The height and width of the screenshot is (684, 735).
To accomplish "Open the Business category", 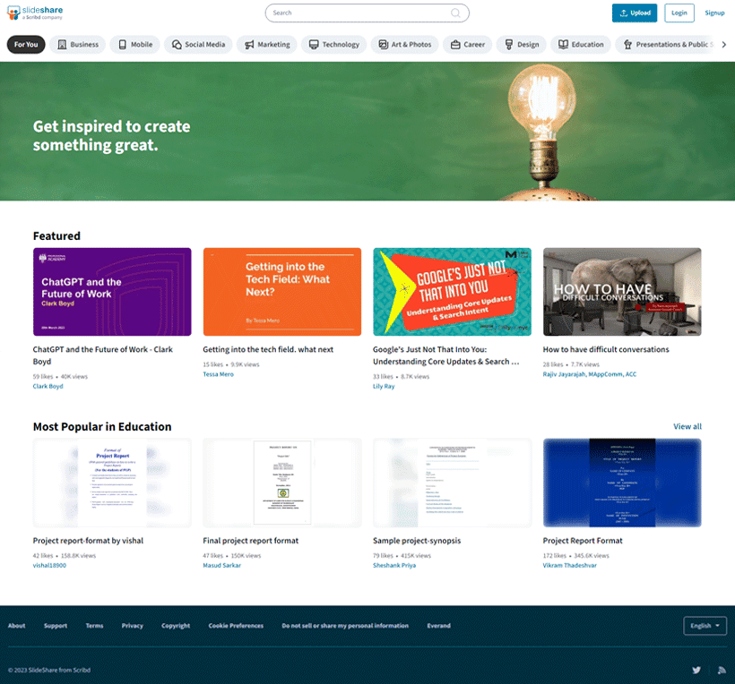I will pos(78,45).
